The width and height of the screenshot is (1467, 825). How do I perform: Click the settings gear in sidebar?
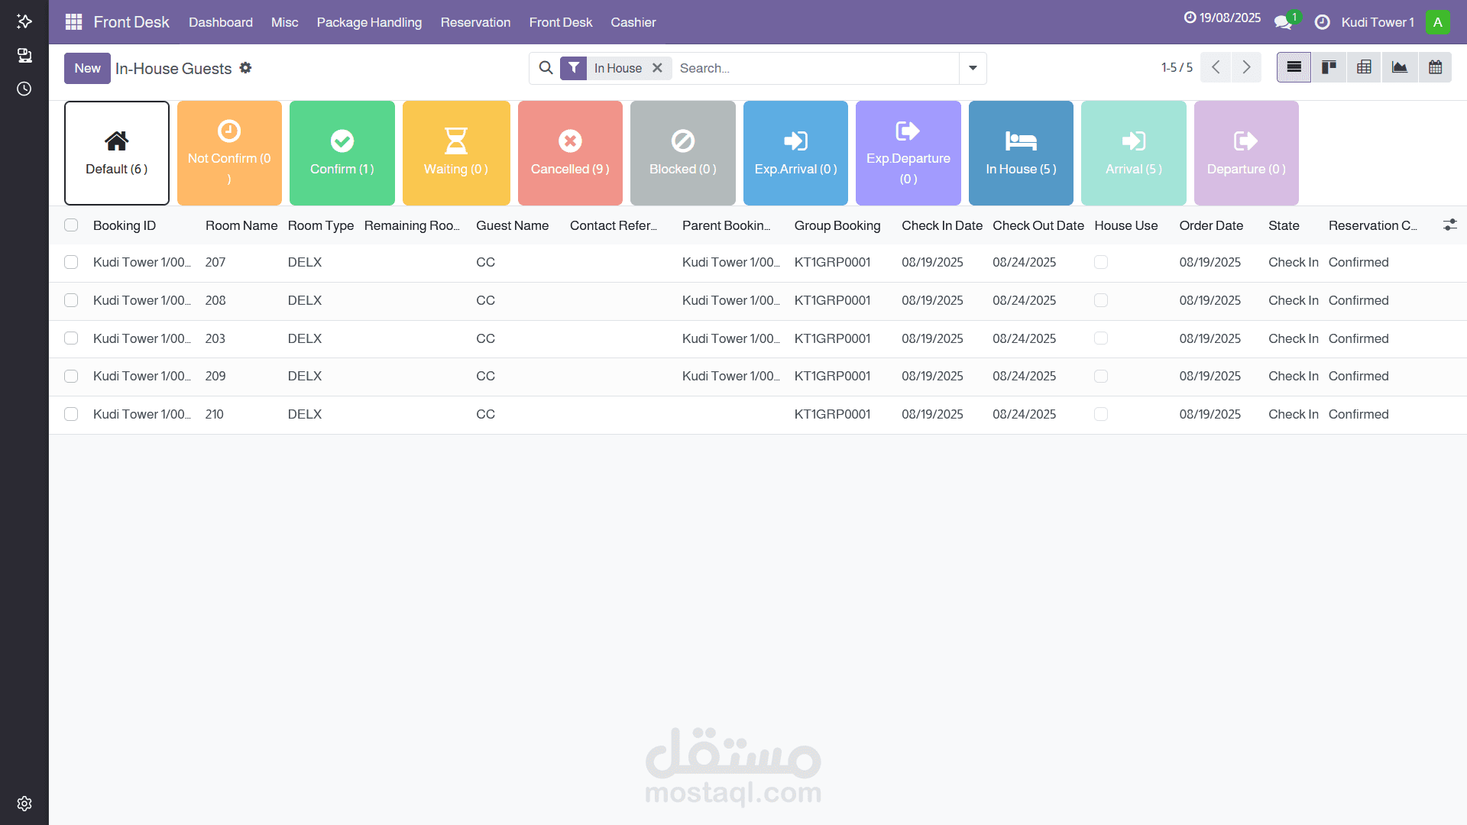(24, 804)
